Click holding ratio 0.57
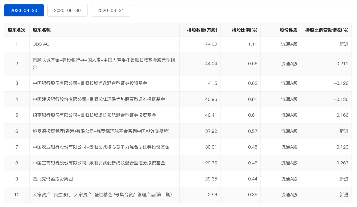 click(253, 131)
